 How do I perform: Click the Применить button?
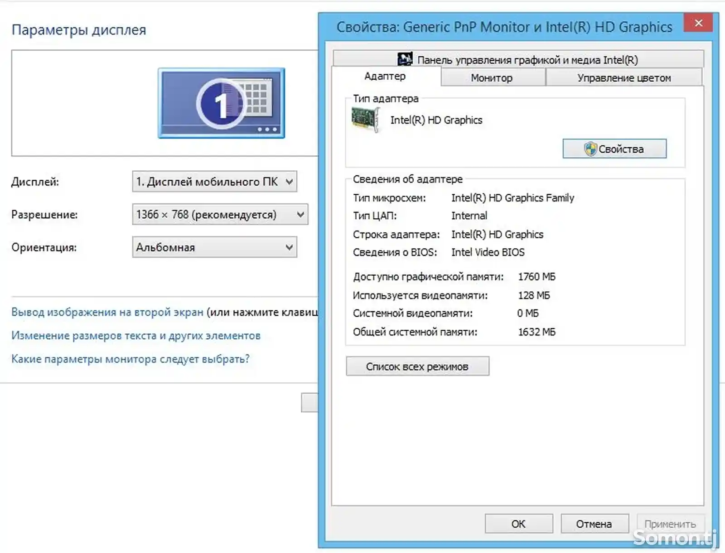[x=671, y=524]
